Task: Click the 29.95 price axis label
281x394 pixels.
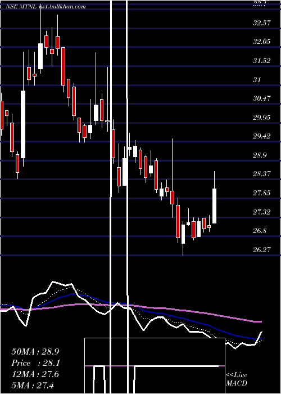Action: click(262, 118)
